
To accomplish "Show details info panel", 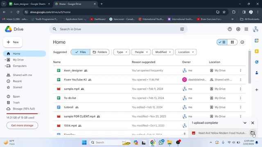I will (242, 42).
